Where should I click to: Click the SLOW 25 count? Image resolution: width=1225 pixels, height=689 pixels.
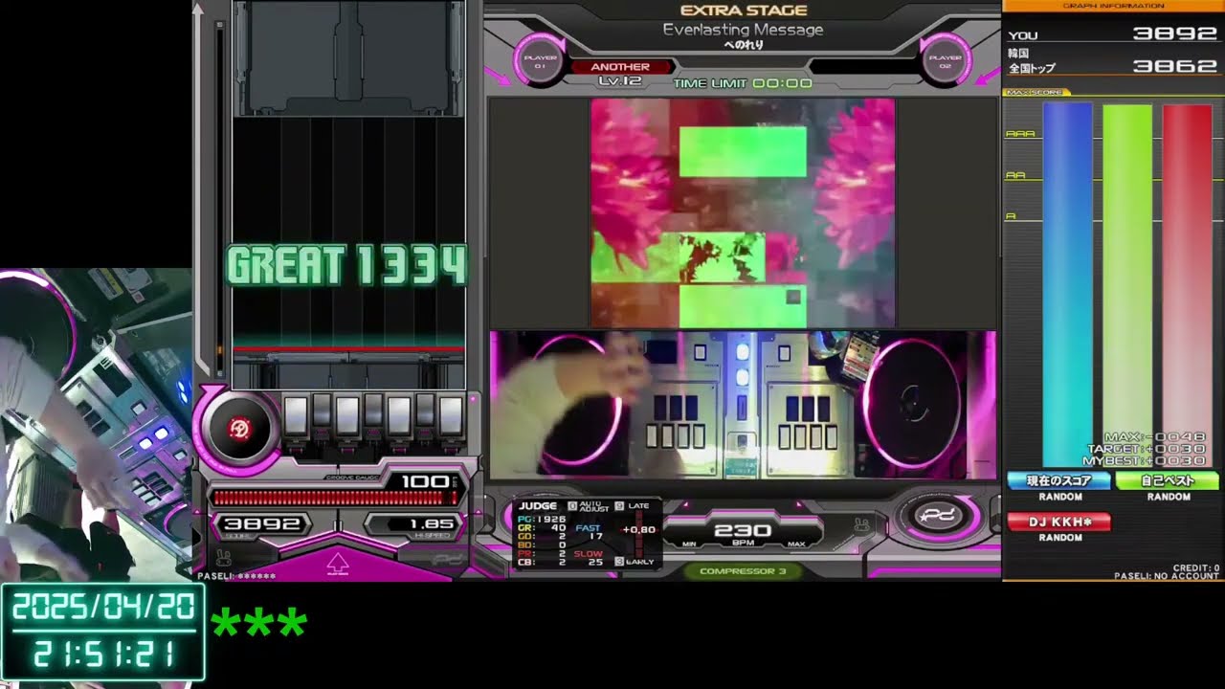click(x=590, y=558)
